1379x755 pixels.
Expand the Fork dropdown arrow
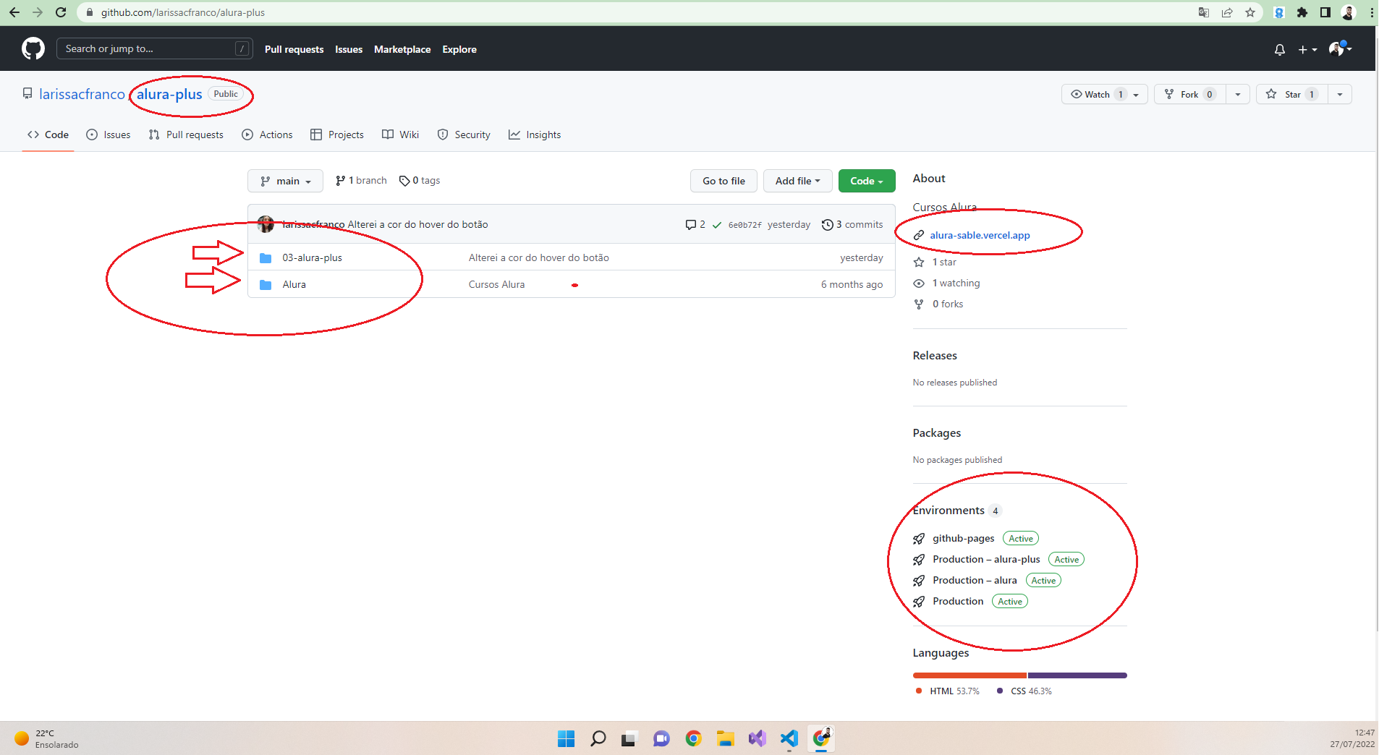click(x=1238, y=95)
